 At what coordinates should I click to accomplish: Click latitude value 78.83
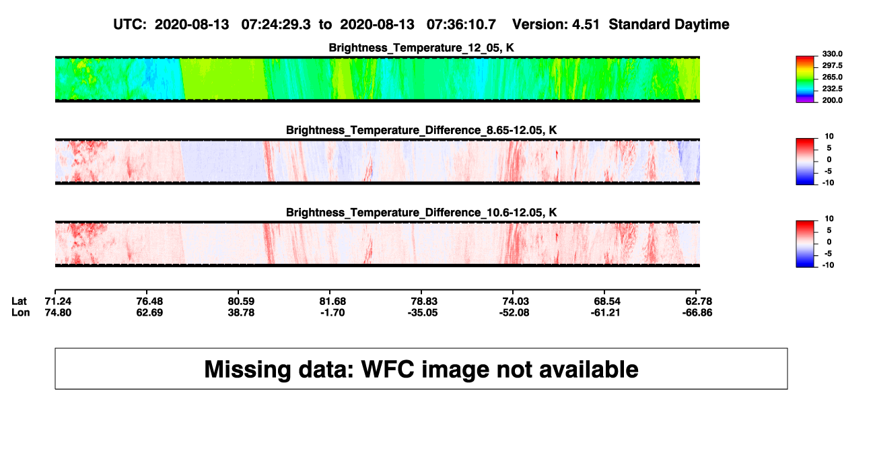tap(423, 301)
